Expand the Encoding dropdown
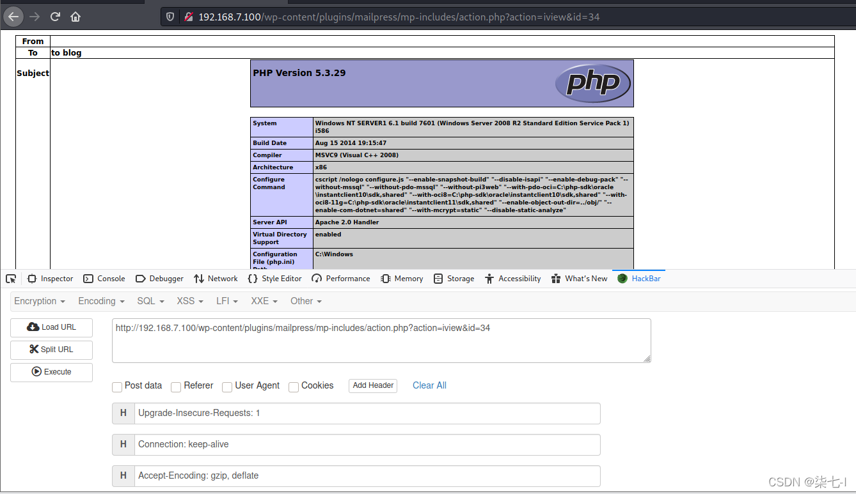The height and width of the screenshot is (494, 856). click(x=101, y=301)
